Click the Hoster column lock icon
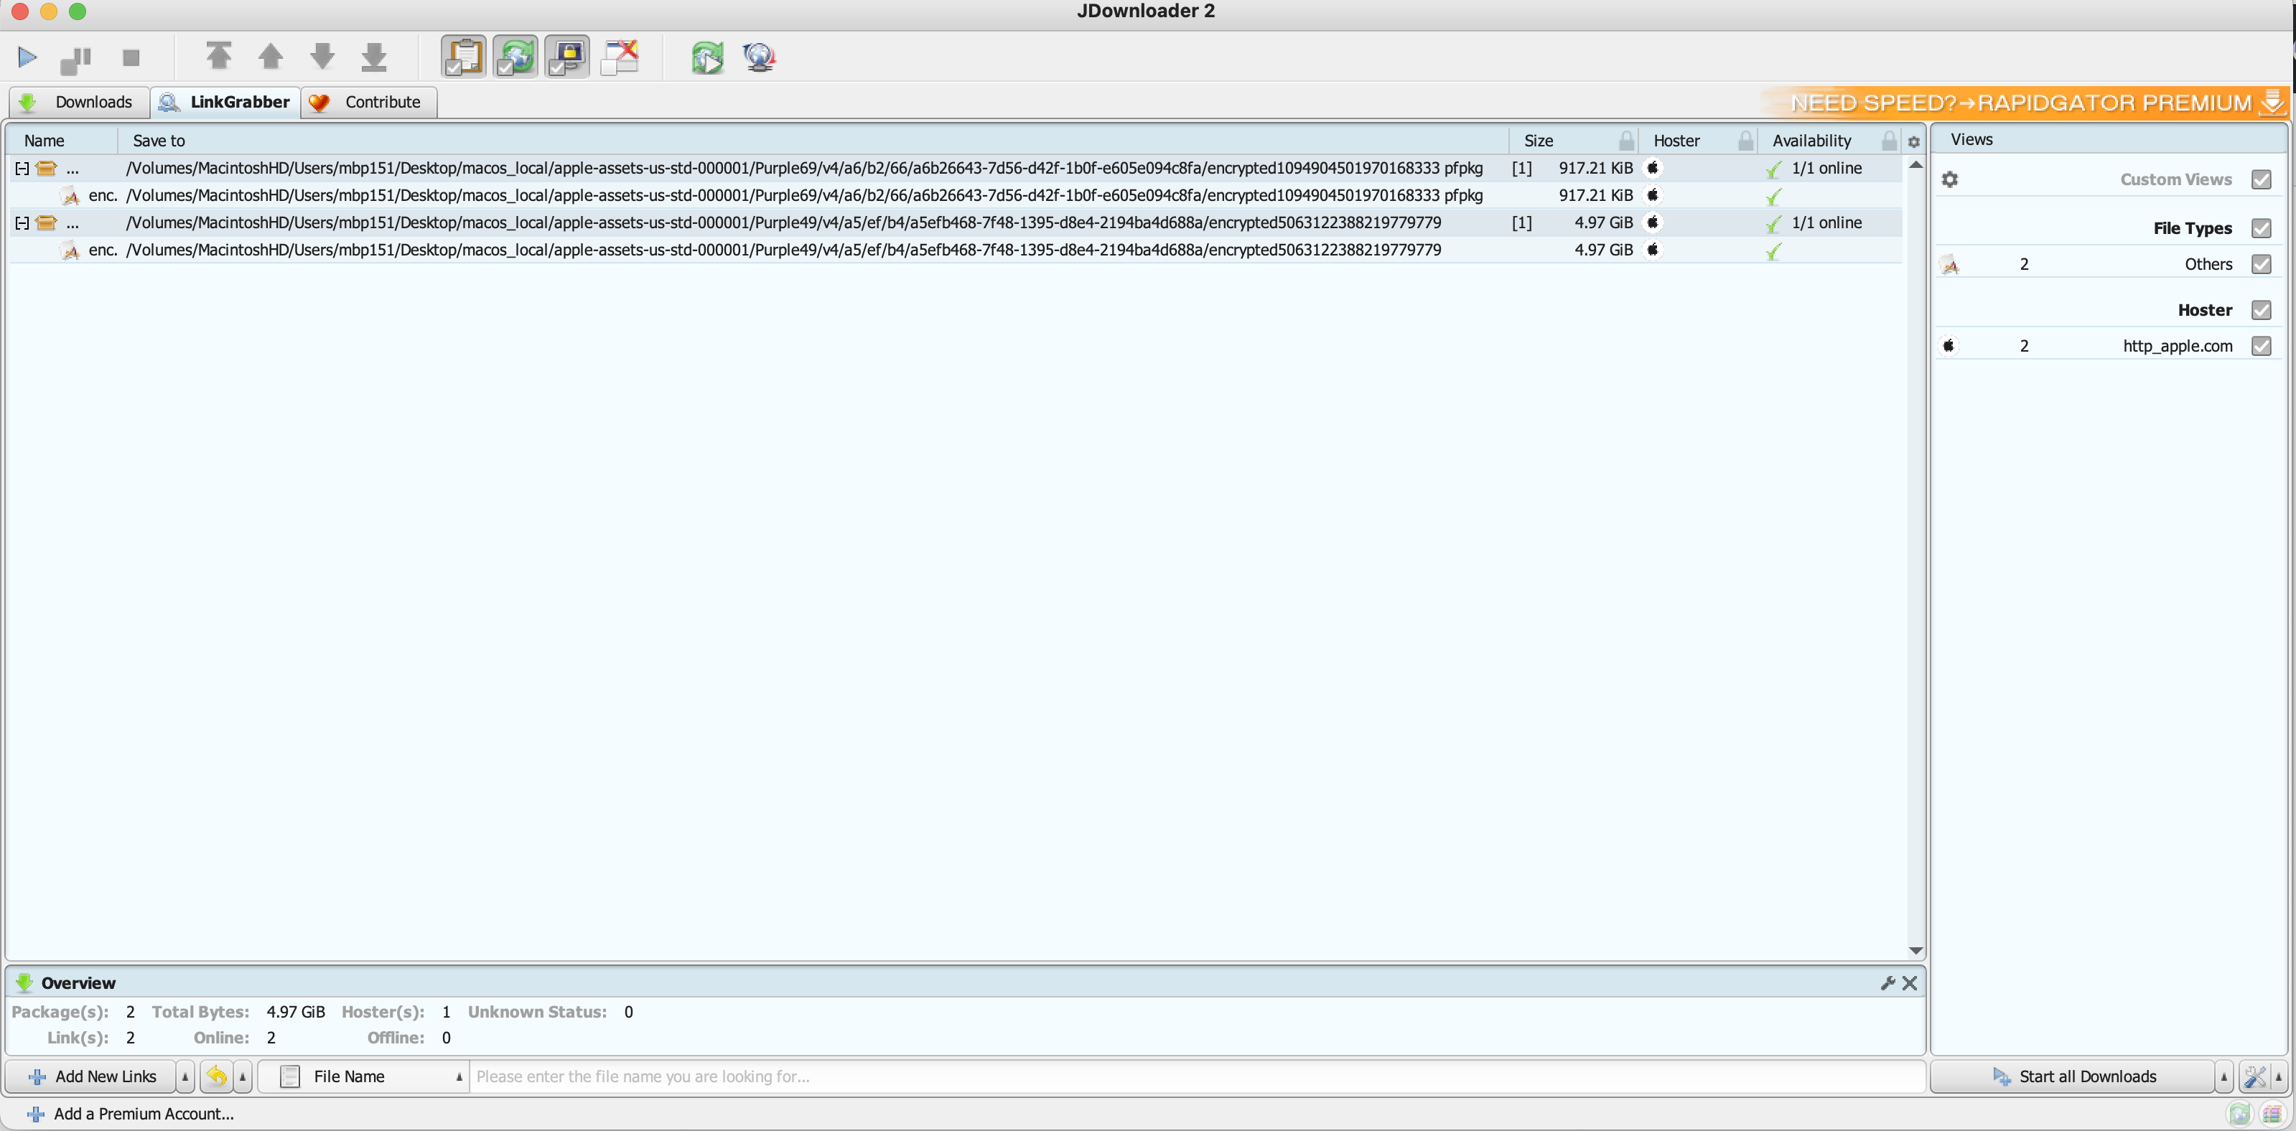The image size is (2296, 1131). (1746, 141)
